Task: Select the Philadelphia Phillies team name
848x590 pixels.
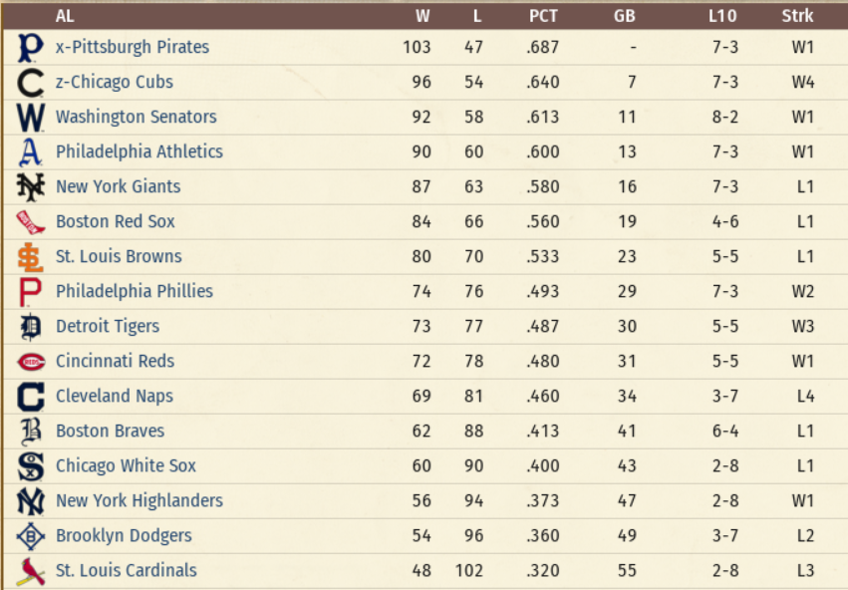Action: [x=134, y=291]
